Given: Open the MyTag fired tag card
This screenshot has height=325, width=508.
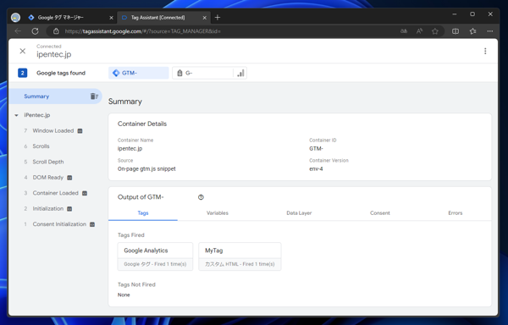Looking at the screenshot, I should click(x=240, y=256).
